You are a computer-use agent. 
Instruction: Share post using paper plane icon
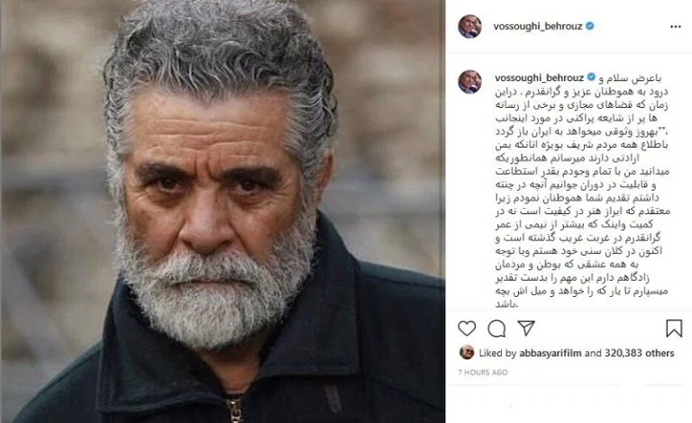pos(526,328)
